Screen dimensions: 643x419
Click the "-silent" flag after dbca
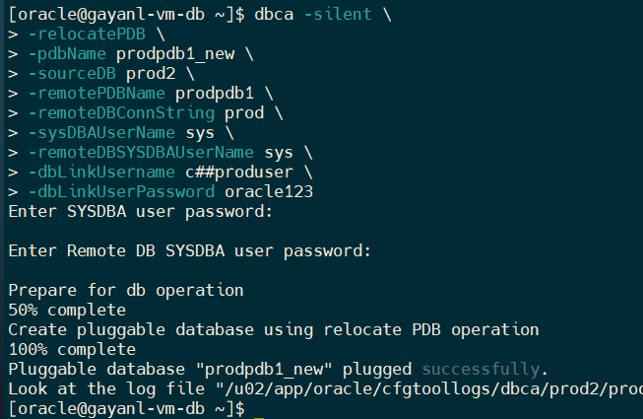pyautogui.click(x=339, y=15)
